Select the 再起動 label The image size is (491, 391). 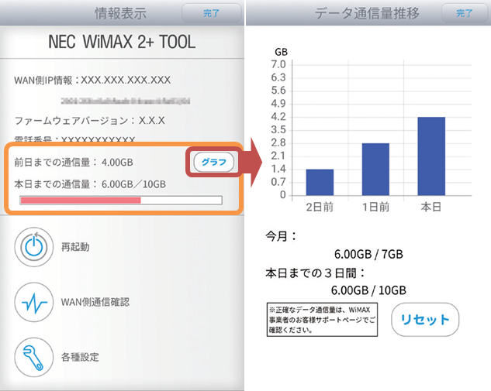pyautogui.click(x=75, y=247)
